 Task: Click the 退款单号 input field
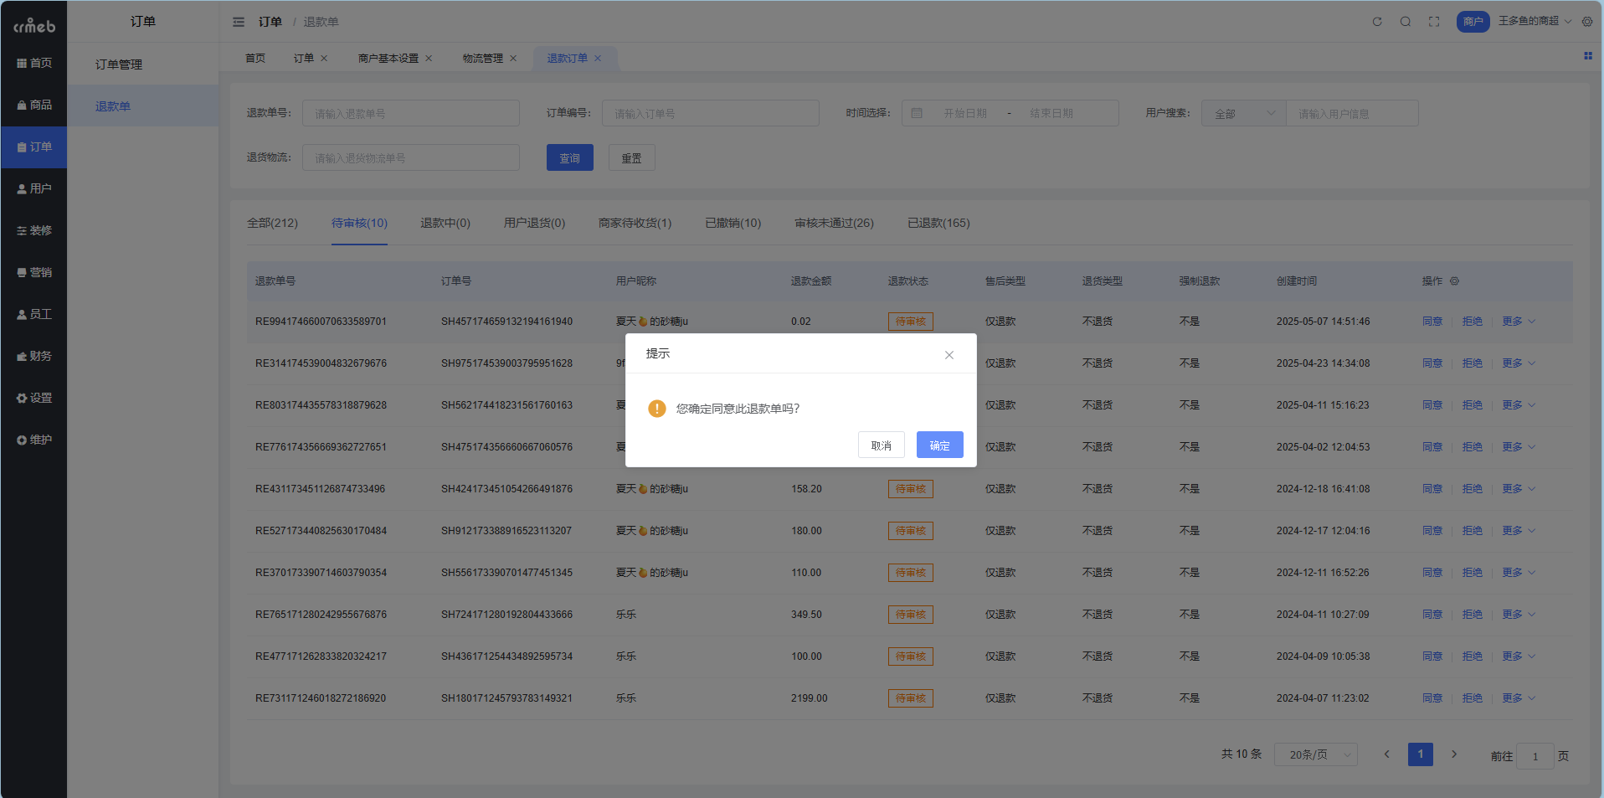(410, 114)
